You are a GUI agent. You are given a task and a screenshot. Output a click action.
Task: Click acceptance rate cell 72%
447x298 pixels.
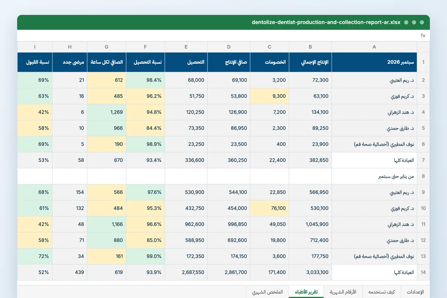[x=35, y=256]
